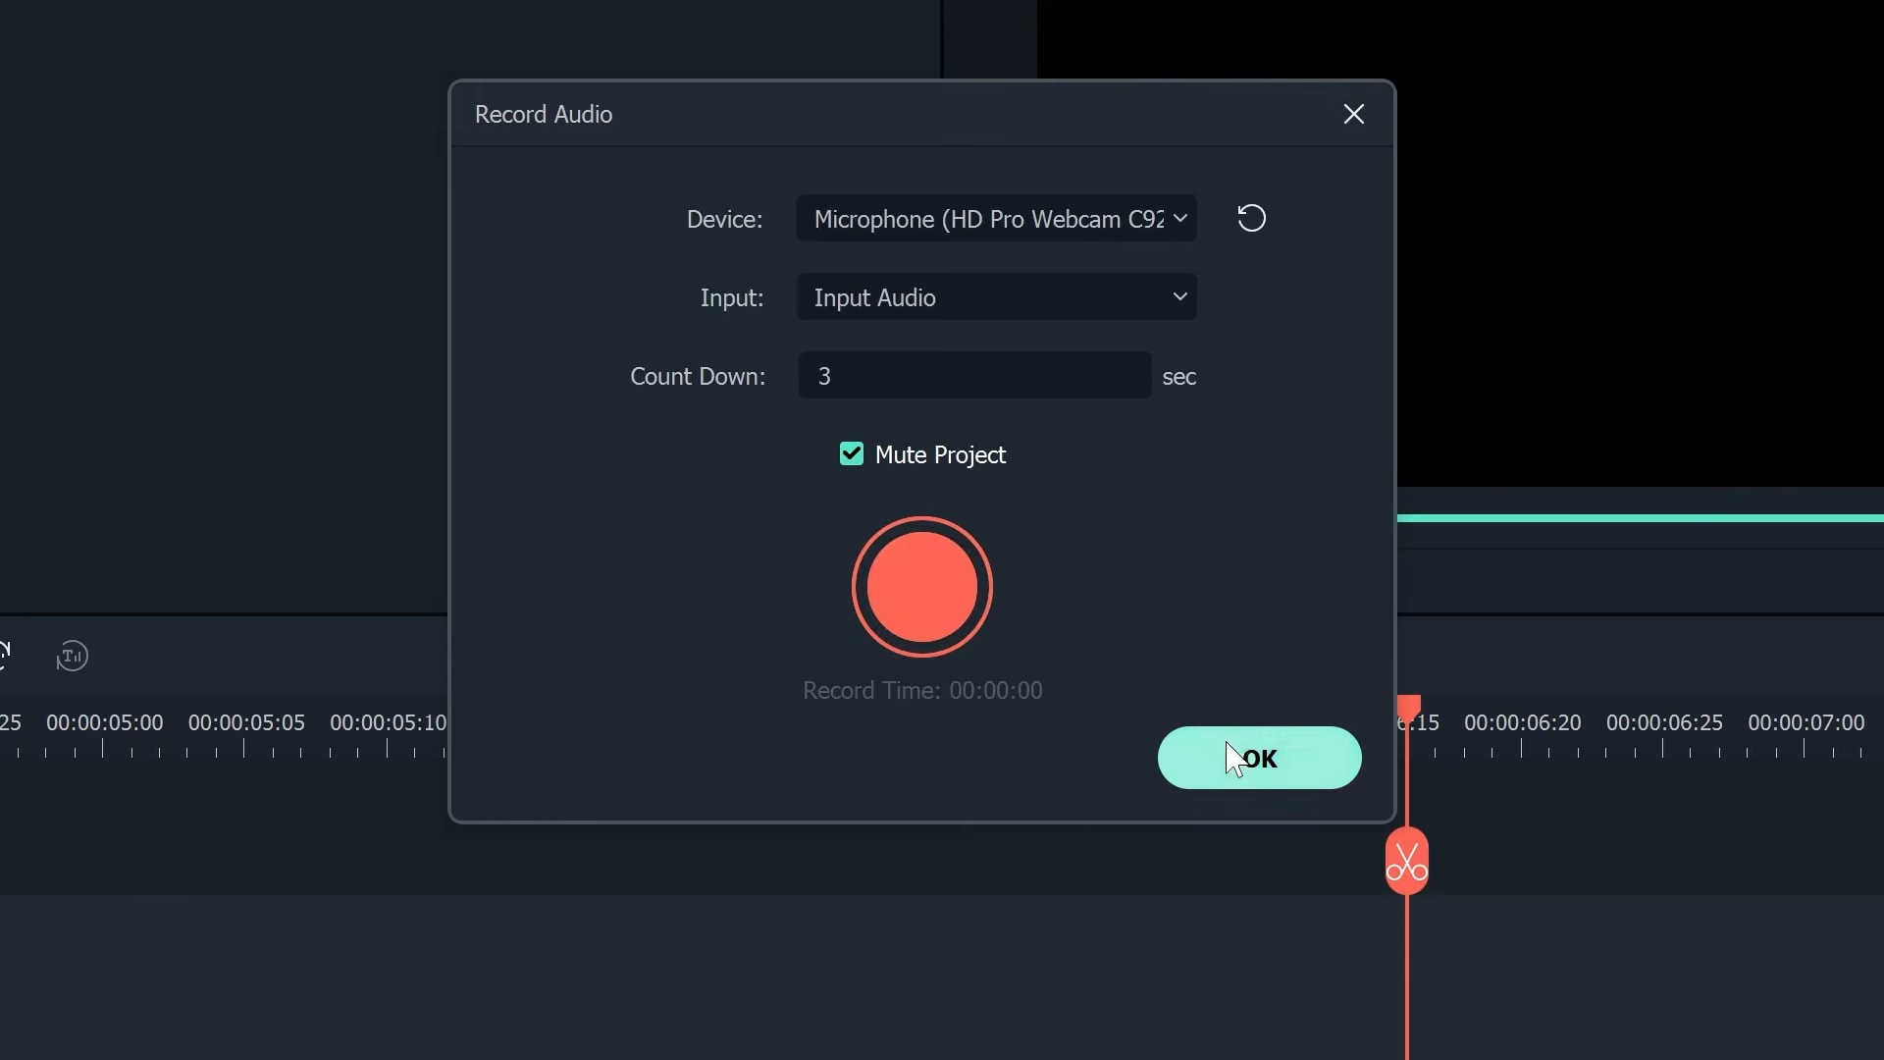Click timeline ruler at 00:00:05:00
Image resolution: width=1884 pixels, height=1060 pixels.
pos(104,724)
